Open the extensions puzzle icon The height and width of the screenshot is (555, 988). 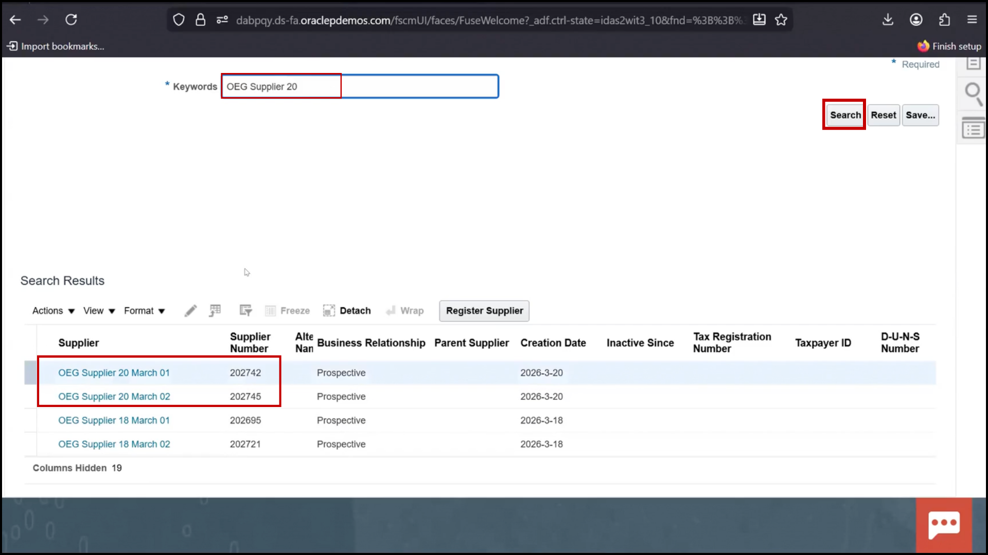(944, 20)
